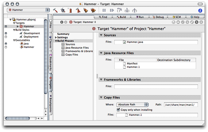
Task: Collapse the Frameworks & Libraries section triangle
Action: pyautogui.click(x=101, y=79)
